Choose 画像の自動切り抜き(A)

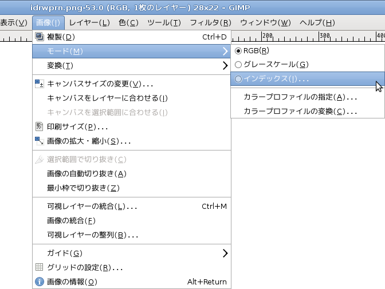pyautogui.click(x=132, y=174)
